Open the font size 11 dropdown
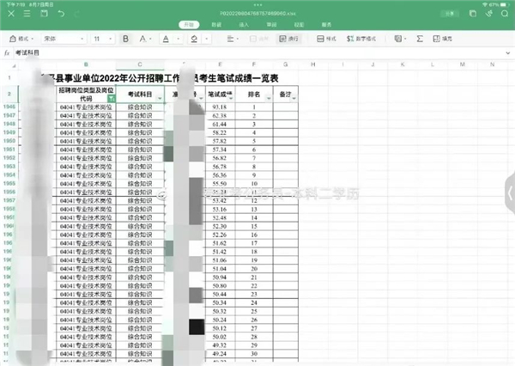 tap(102, 39)
